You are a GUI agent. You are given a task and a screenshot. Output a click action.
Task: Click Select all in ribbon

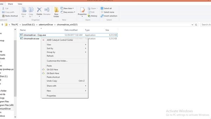106,8
